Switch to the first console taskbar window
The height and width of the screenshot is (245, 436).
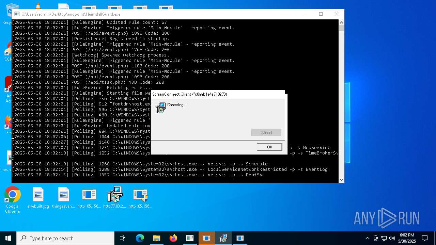pyautogui.click(x=190, y=238)
